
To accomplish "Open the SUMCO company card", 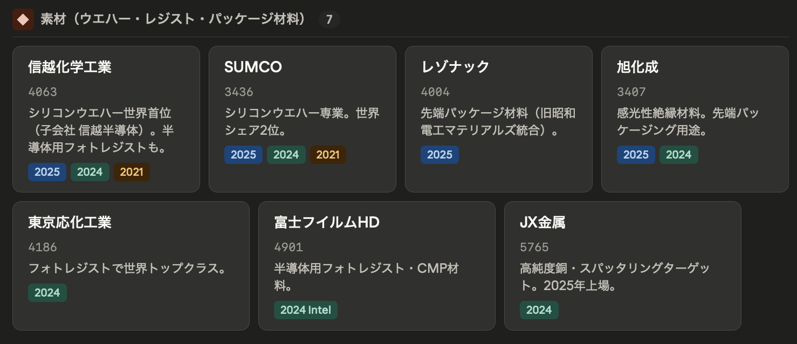I will point(302,119).
